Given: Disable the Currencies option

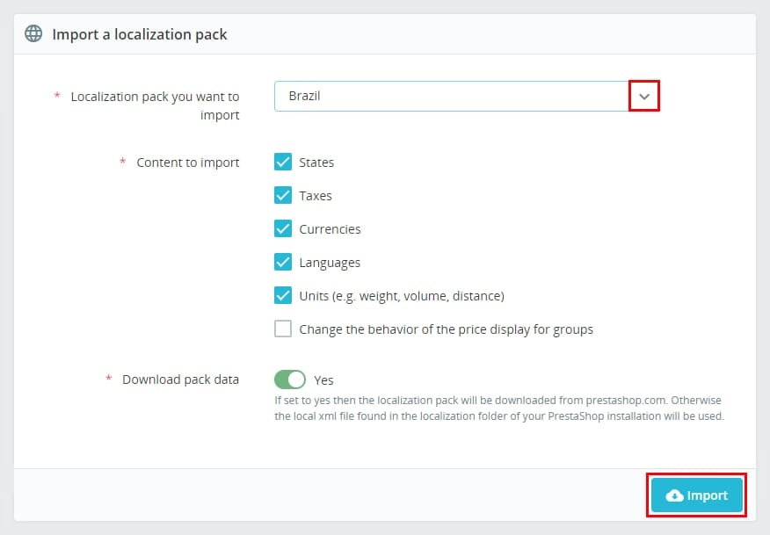Looking at the screenshot, I should point(283,228).
